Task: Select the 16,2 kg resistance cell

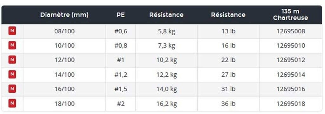Action: pyautogui.click(x=166, y=104)
